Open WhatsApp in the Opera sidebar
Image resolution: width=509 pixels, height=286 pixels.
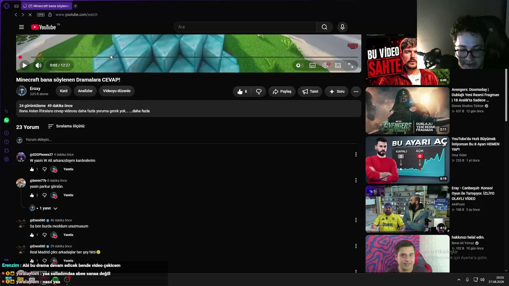click(x=6, y=120)
